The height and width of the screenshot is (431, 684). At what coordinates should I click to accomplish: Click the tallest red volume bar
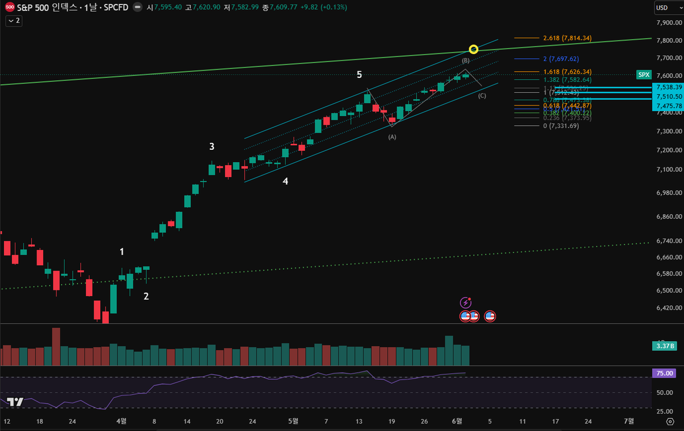[56, 346]
